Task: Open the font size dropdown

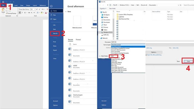Action: (x=35, y=9)
